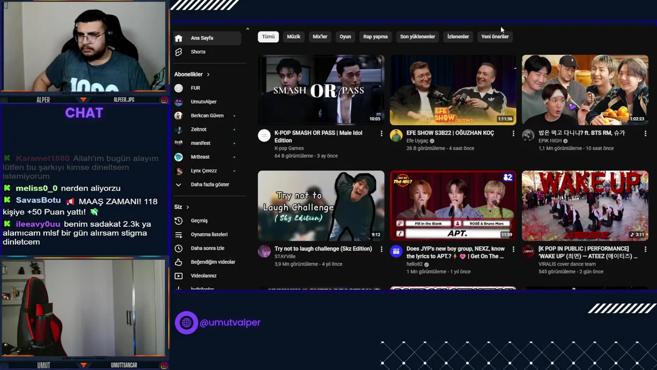
Task: Play the APT. Fill in the Blank thumbnail
Action: pos(453,206)
